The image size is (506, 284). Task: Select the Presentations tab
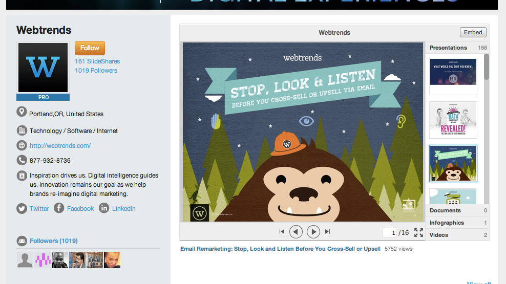(x=458, y=48)
